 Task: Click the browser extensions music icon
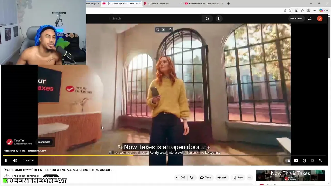[296, 10]
